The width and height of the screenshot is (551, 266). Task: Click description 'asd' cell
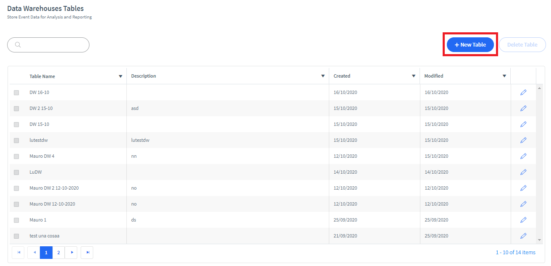[135, 108]
